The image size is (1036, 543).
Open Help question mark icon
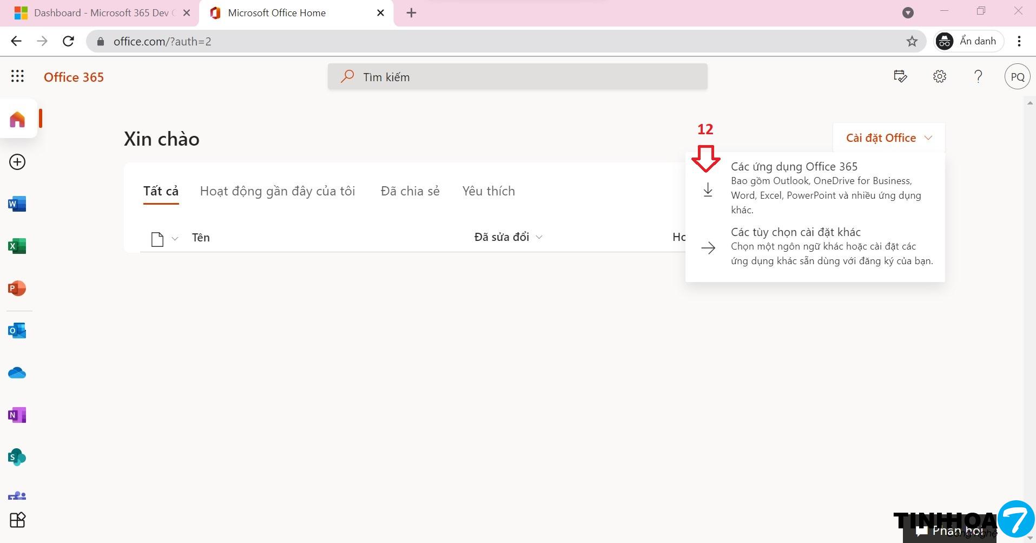pyautogui.click(x=978, y=76)
